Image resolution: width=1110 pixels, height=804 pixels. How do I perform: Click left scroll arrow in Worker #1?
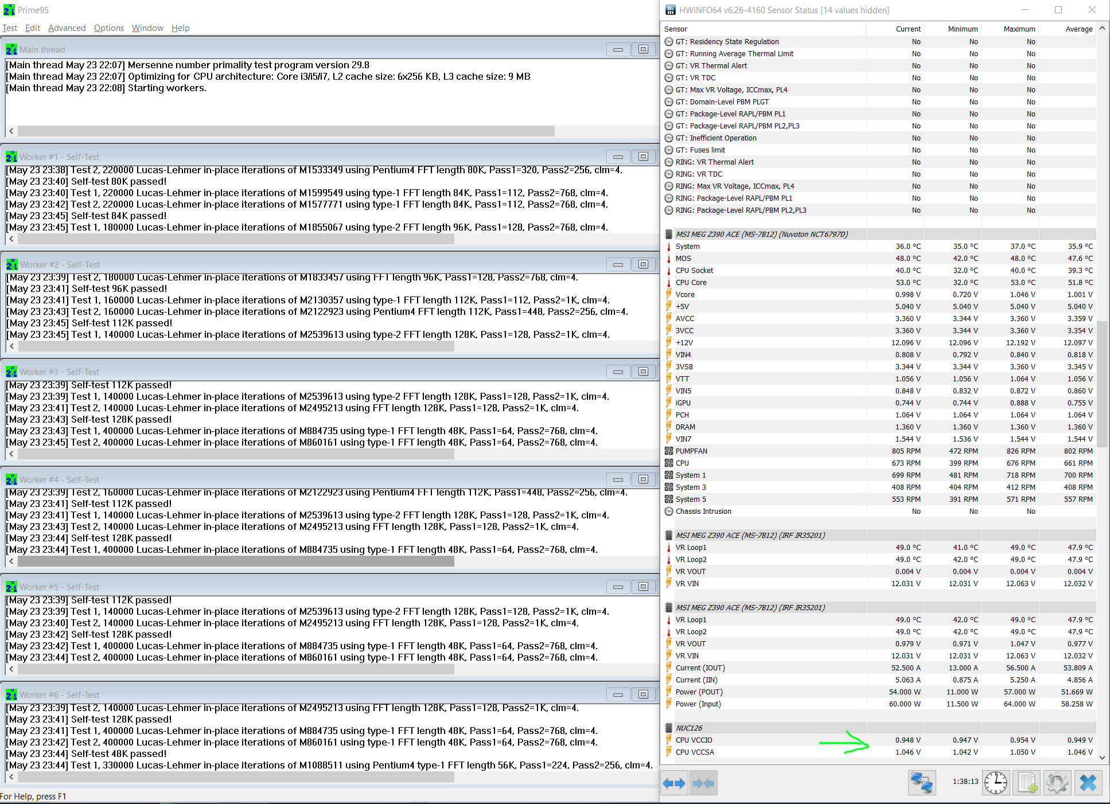click(x=11, y=239)
